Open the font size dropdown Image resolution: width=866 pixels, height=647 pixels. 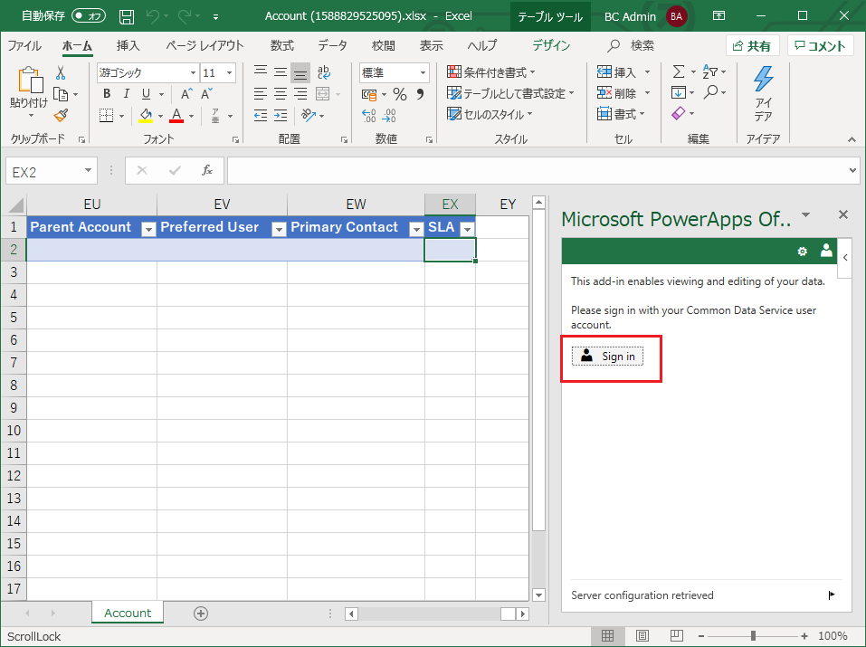229,73
